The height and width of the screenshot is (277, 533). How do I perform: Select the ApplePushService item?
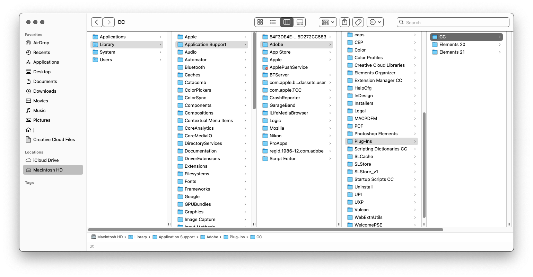click(x=297, y=67)
